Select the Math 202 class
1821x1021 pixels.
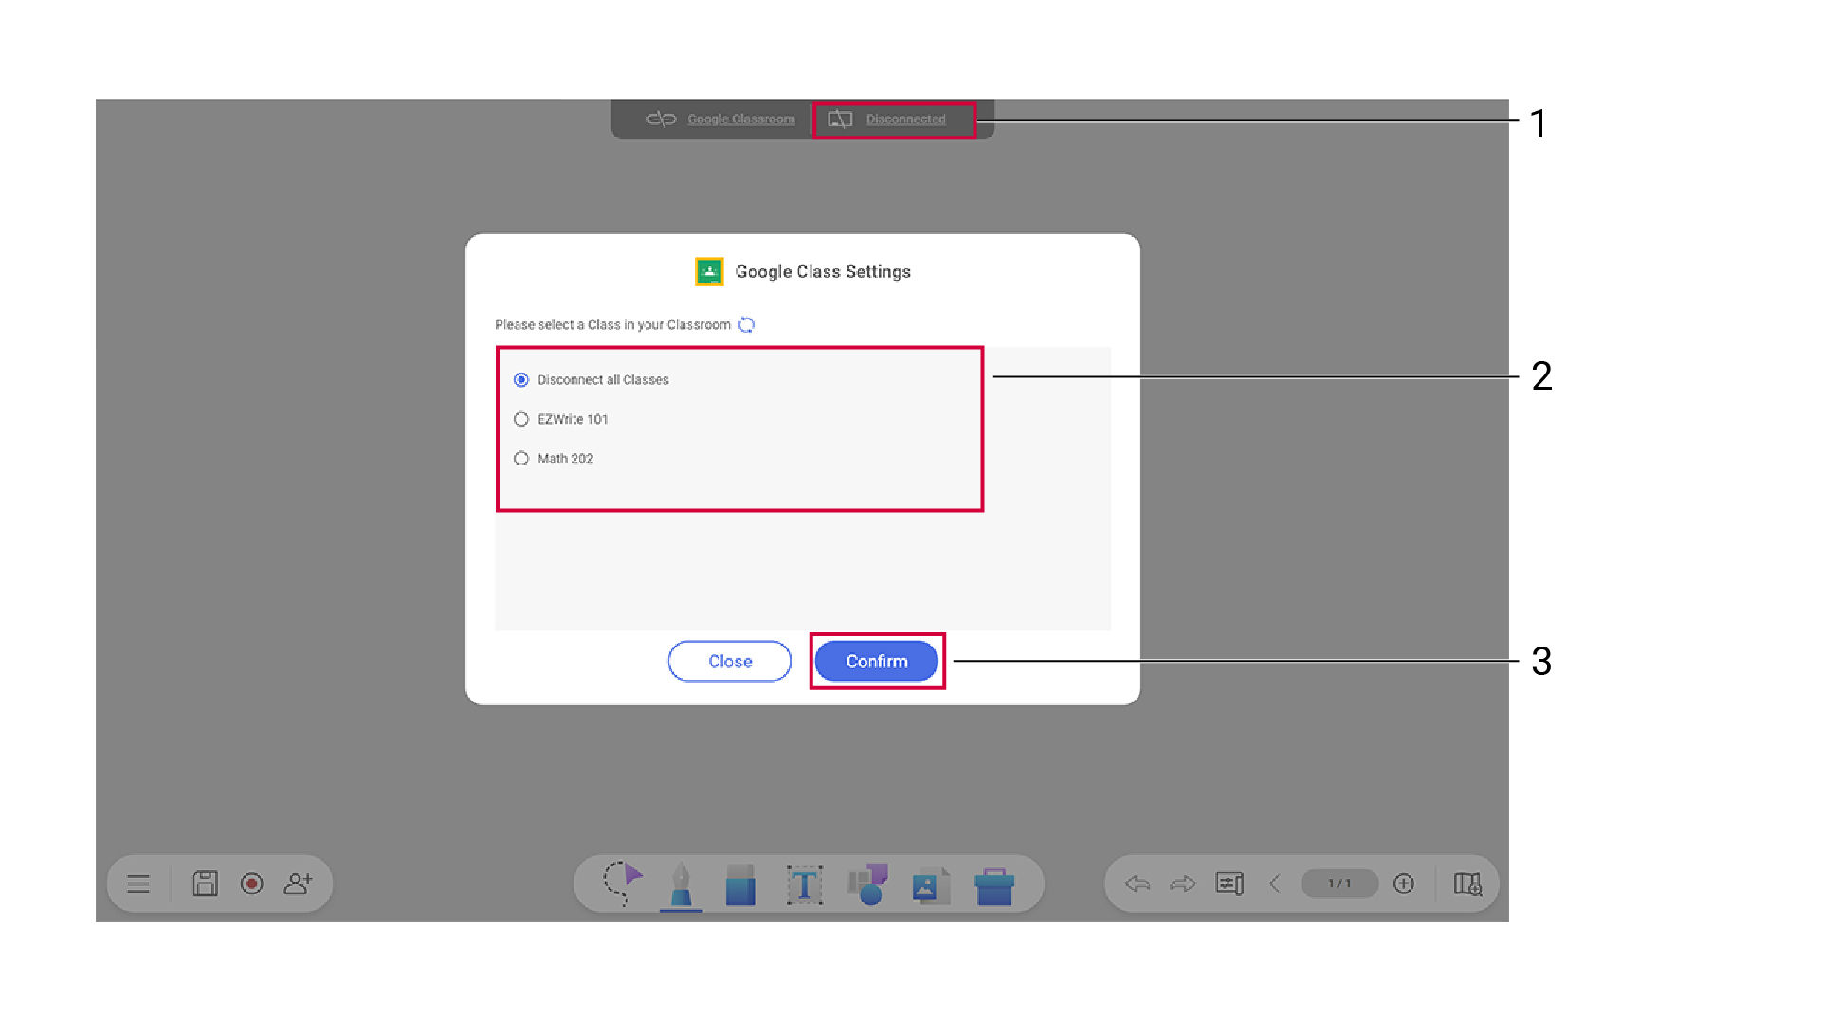pyautogui.click(x=521, y=458)
